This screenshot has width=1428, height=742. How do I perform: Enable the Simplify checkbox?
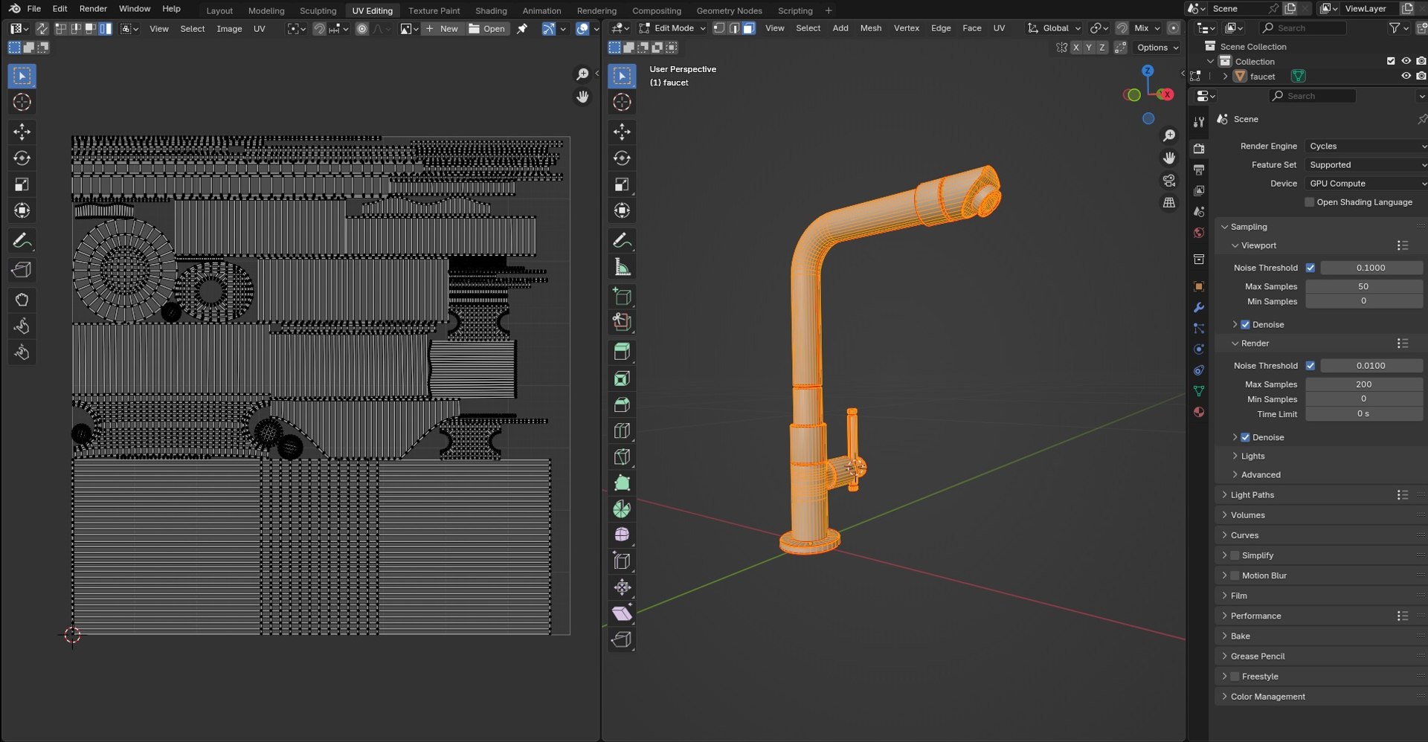coord(1235,555)
